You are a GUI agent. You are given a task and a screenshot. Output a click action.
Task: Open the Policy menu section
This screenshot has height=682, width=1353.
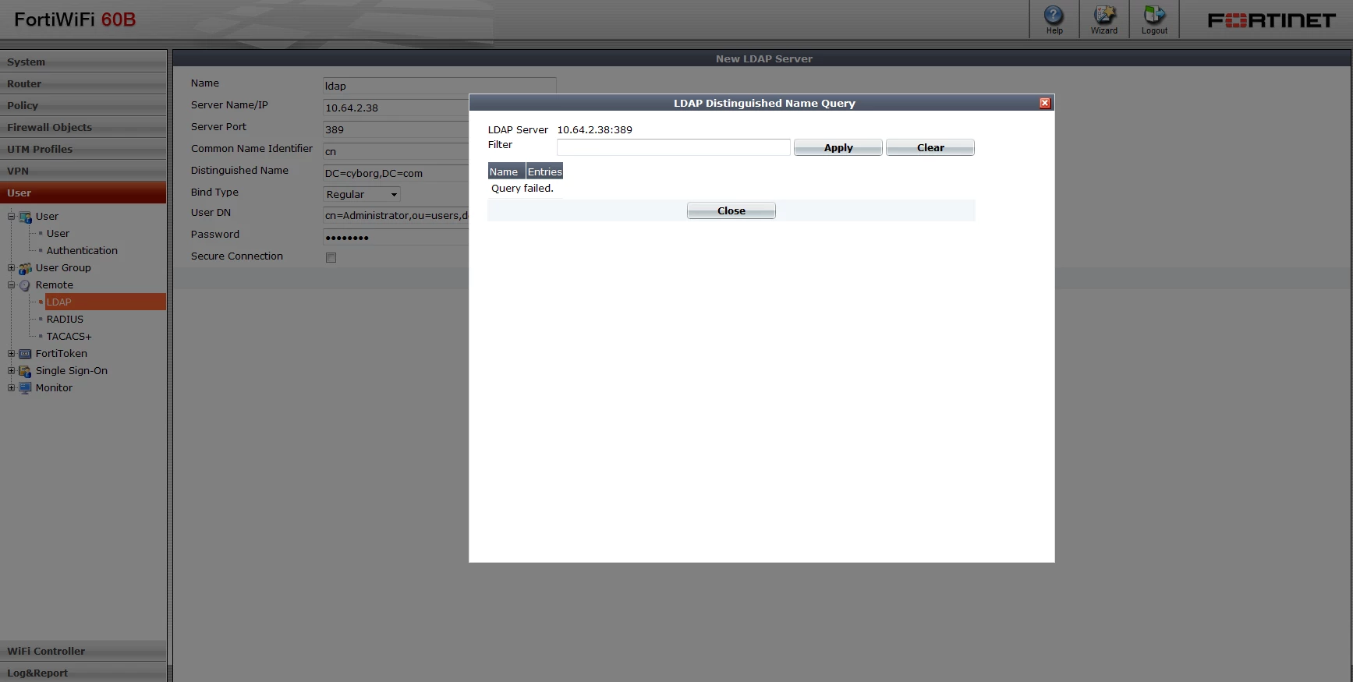83,105
